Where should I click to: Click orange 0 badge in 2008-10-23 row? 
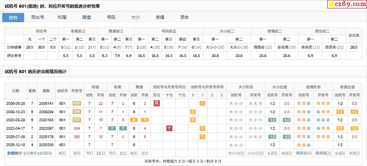193,112
